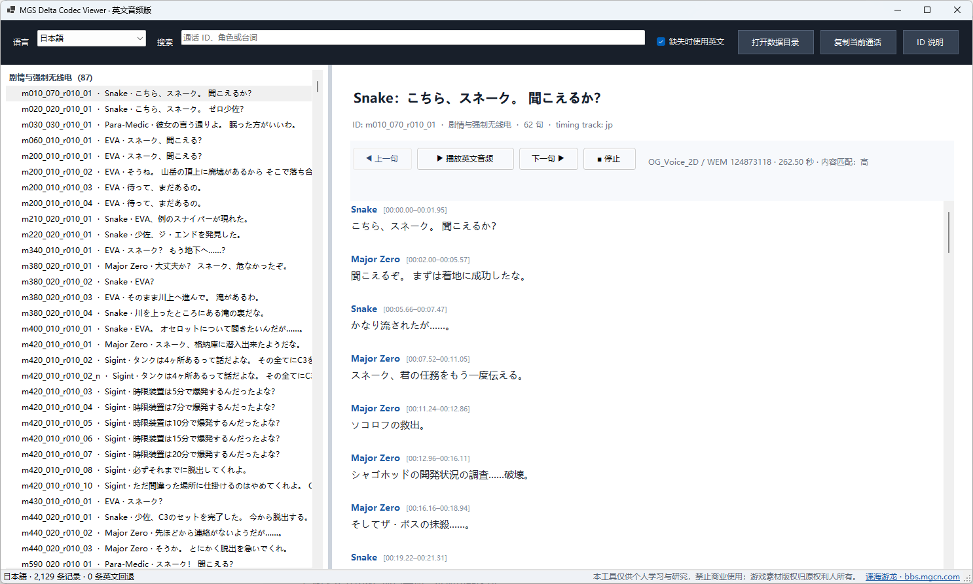Open the 日本語 language dropdown
Viewport: 973px width, 584px height.
(91, 38)
